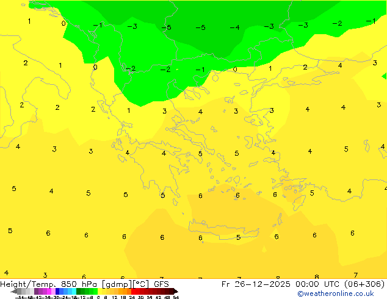The width and height of the screenshot is (387, 299).
Task: Pick the light pink swatch in legend
Action: pyautogui.click(x=53, y=291)
